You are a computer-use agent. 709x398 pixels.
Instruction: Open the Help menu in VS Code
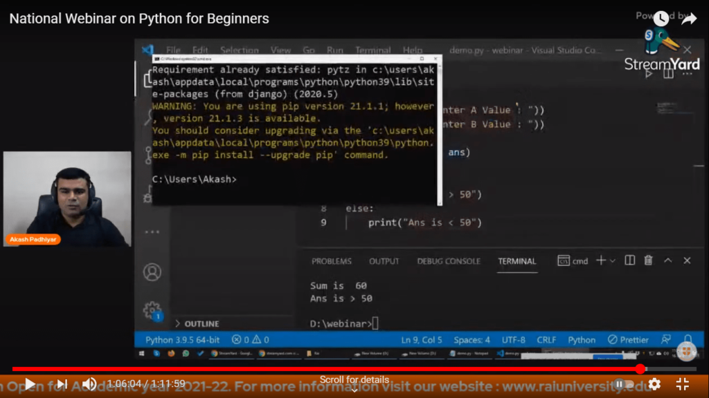(x=413, y=50)
